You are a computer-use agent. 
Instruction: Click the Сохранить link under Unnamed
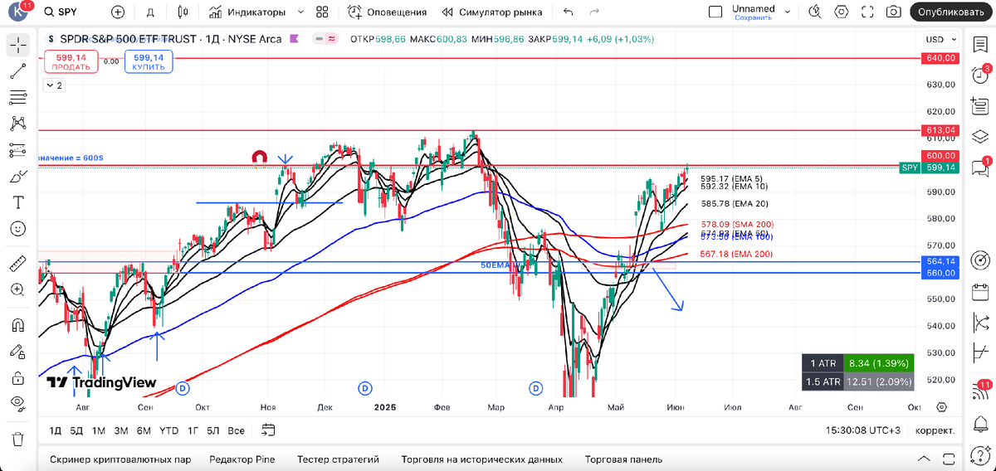point(753,17)
